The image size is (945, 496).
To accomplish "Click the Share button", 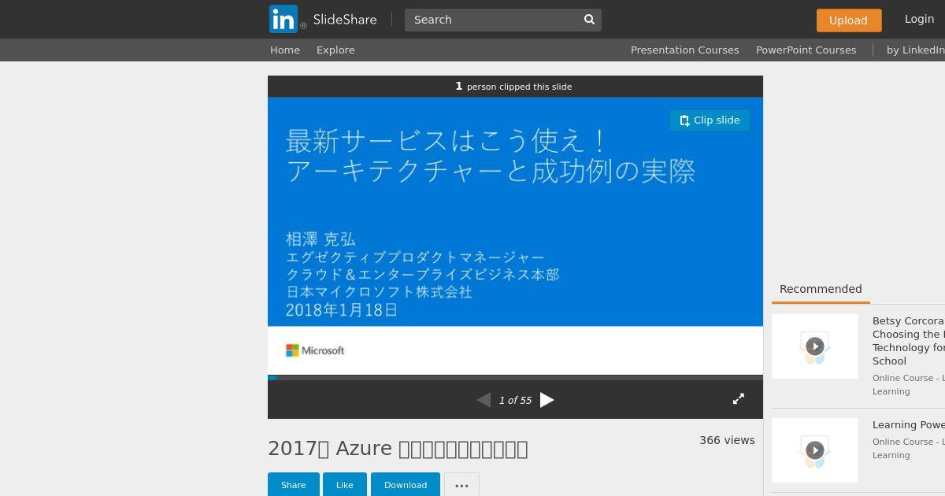I will [x=294, y=485].
